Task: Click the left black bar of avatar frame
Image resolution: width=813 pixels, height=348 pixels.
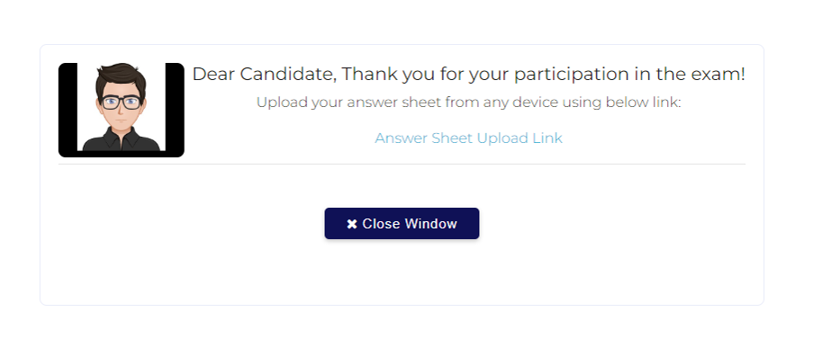Action: [x=68, y=110]
